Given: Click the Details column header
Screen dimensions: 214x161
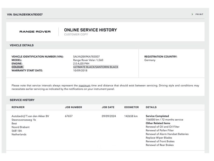Looking at the screenshot, I should coord(151,107).
